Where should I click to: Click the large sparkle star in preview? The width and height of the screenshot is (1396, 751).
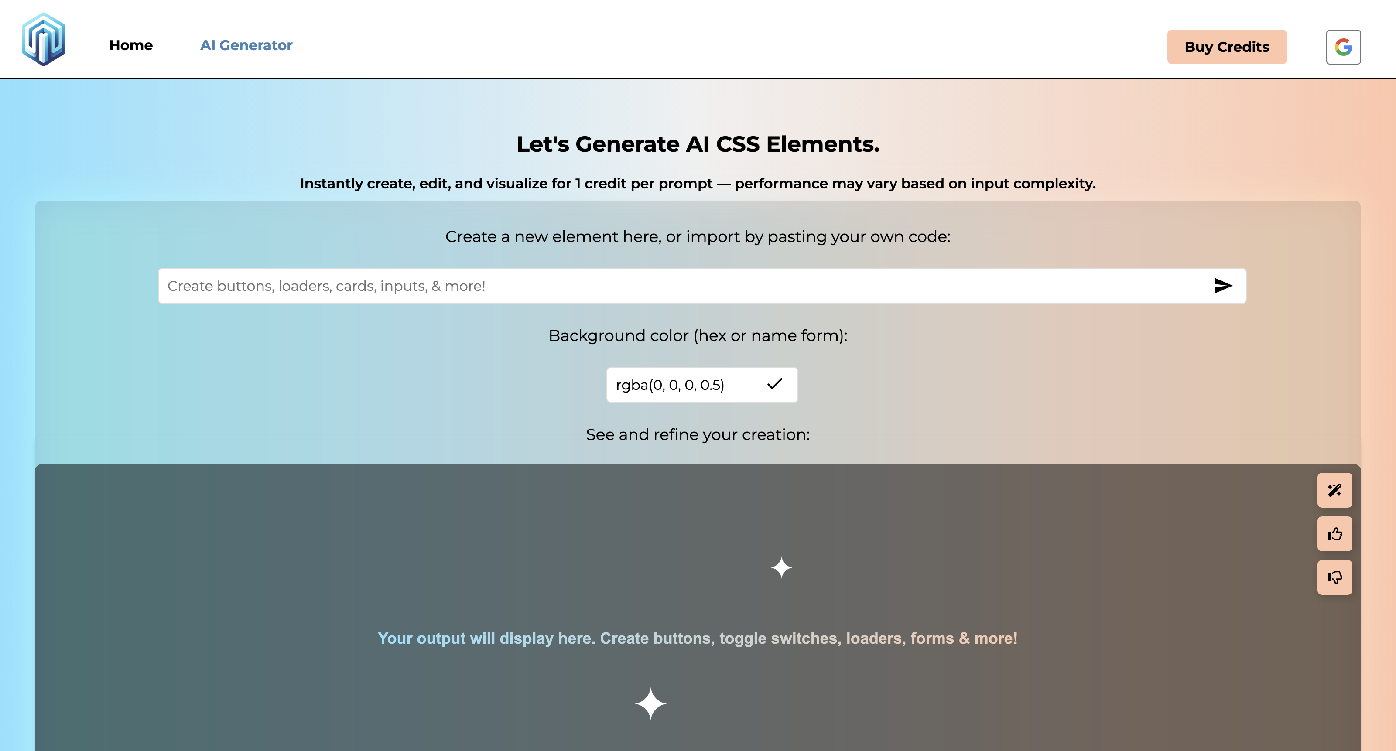click(650, 703)
